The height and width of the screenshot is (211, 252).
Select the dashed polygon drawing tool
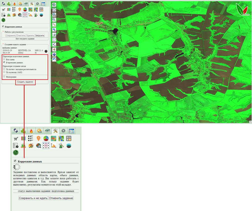(54, 39)
